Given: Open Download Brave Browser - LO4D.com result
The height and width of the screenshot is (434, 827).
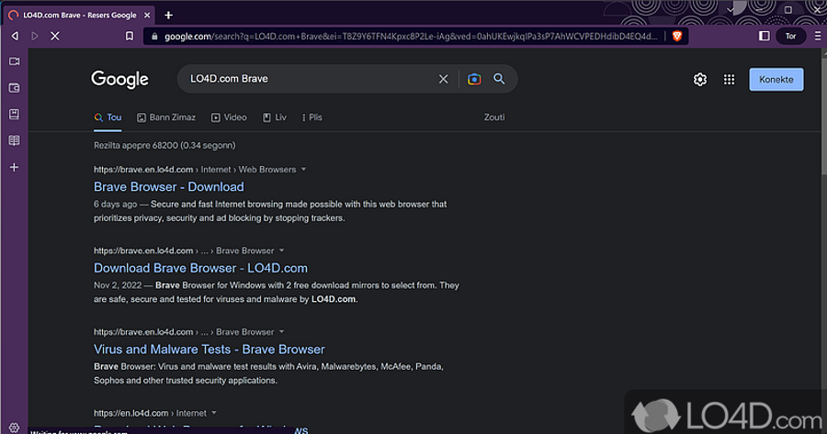Looking at the screenshot, I should [200, 268].
